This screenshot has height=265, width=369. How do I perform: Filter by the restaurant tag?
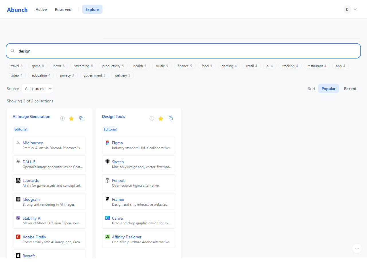(317, 66)
